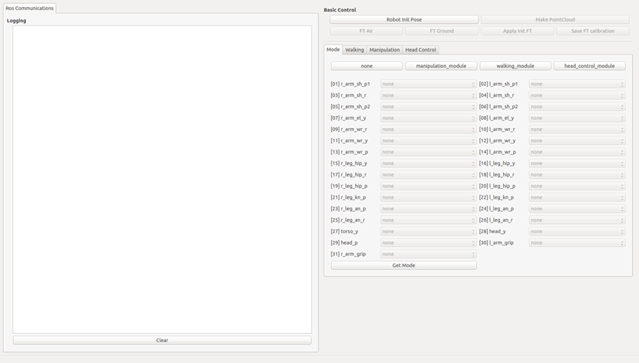Expand the head_y module dropdown
The height and width of the screenshot is (363, 639).
pos(577,231)
